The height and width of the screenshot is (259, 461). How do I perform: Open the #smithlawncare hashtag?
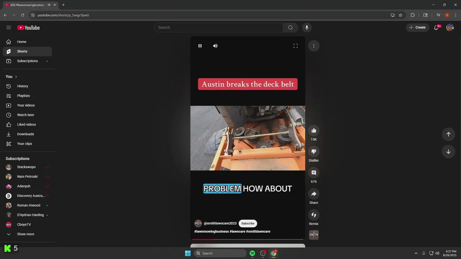tap(258, 232)
